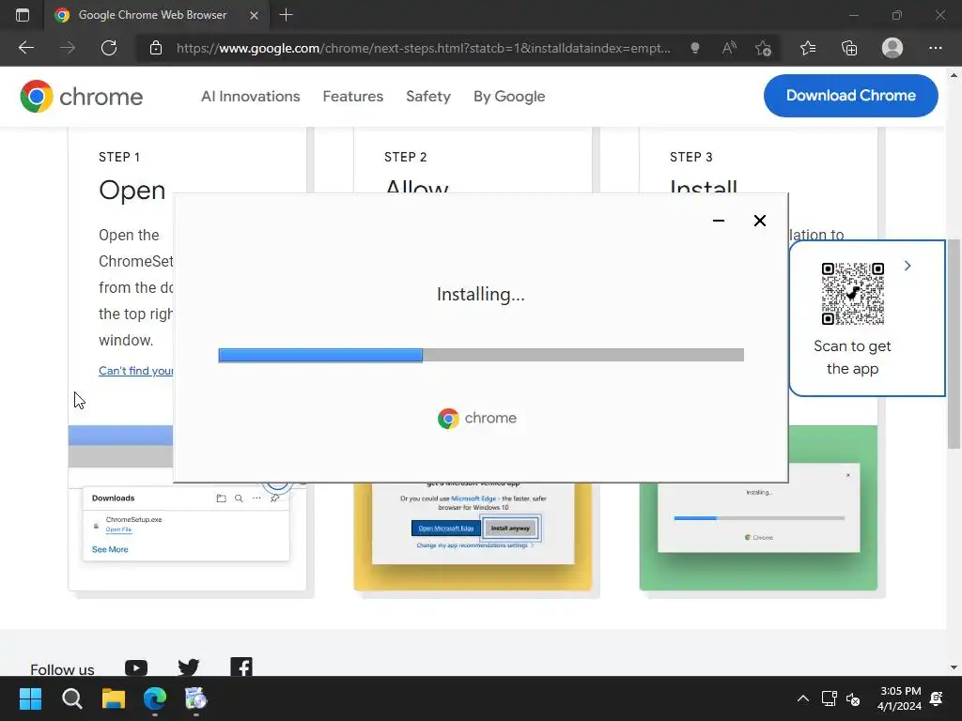The image size is (962, 721).
Task: Click the address bar URL field
Action: [x=424, y=48]
